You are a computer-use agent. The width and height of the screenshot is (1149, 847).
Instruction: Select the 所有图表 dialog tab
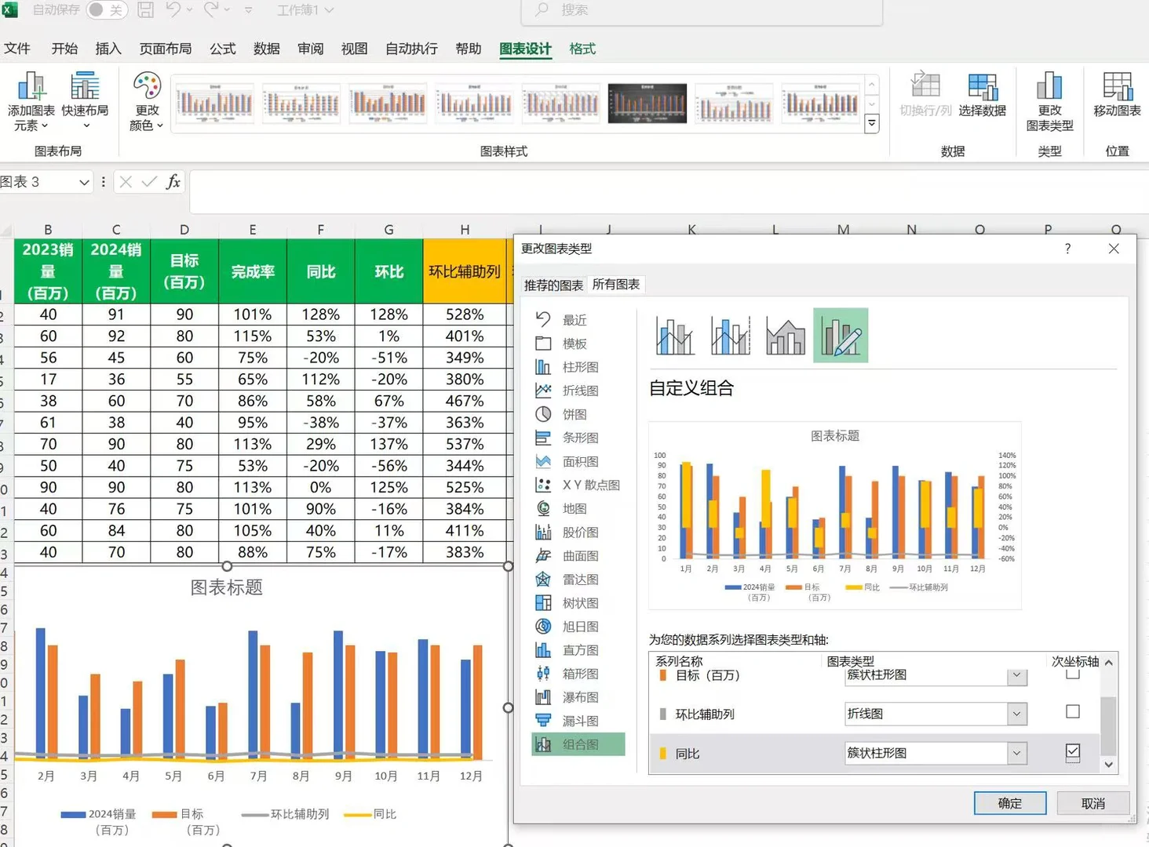pos(616,284)
